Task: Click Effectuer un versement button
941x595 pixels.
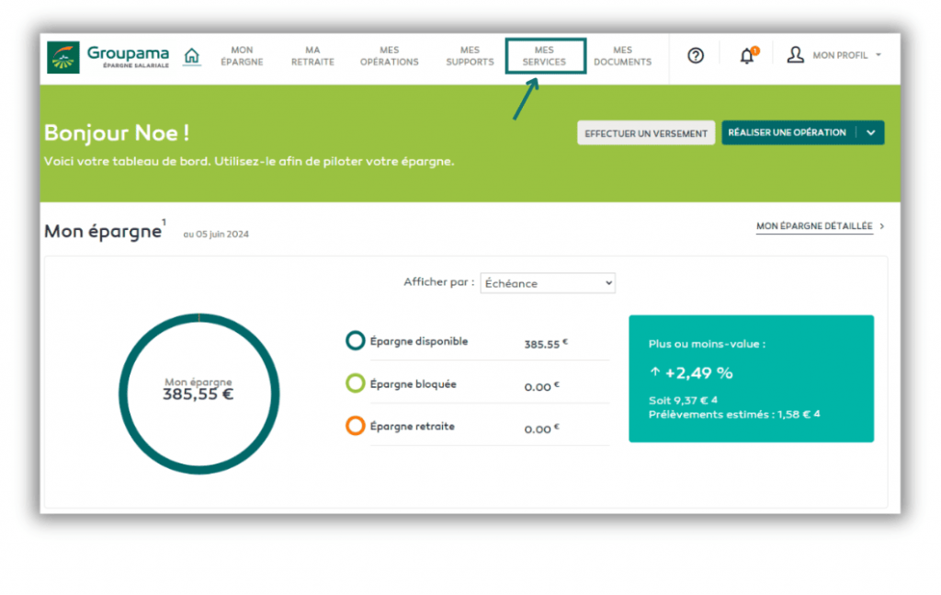Action: [646, 133]
